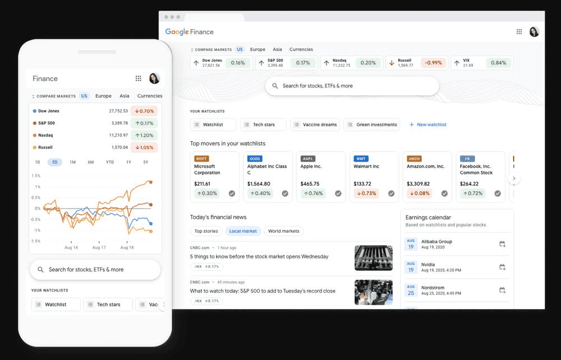Click the AAPL ticker badge
The width and height of the screenshot is (561, 360).
click(x=307, y=158)
